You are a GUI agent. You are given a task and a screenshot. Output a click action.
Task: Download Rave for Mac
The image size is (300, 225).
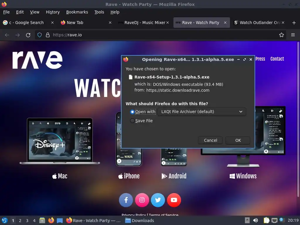[x=60, y=176]
